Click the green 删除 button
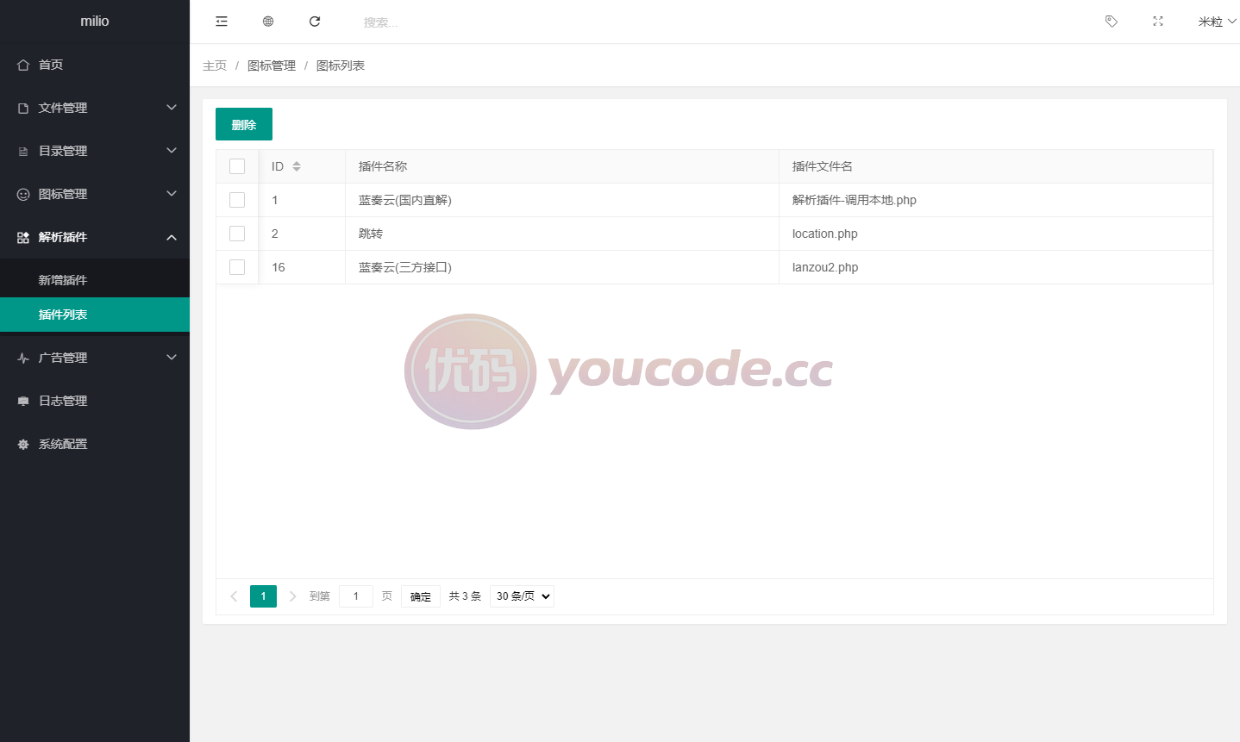The height and width of the screenshot is (742, 1240). point(244,124)
